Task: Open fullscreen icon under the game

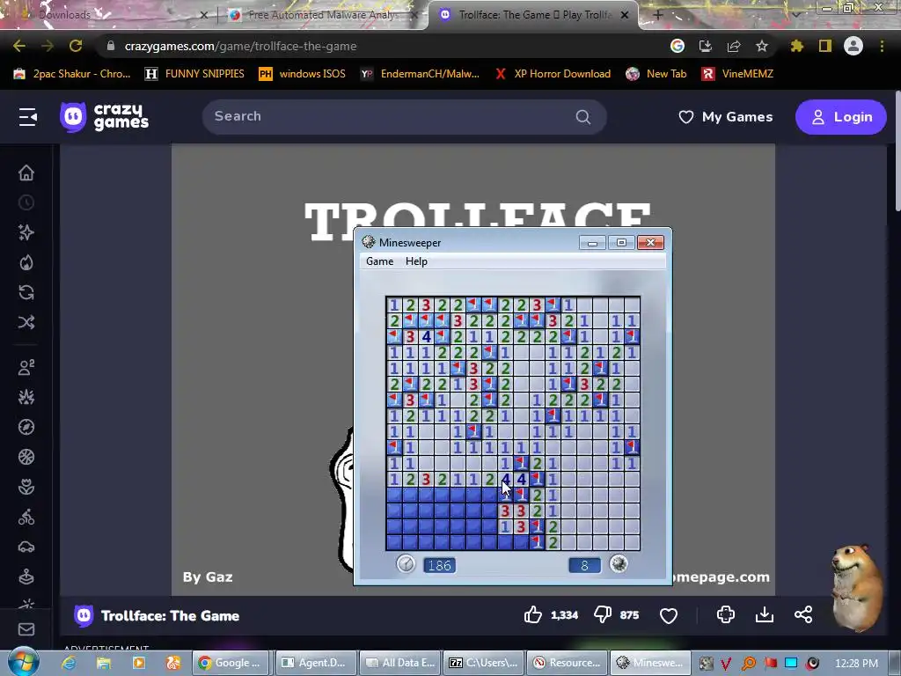Action: point(726,614)
